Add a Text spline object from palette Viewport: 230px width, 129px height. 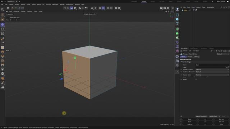177,24
